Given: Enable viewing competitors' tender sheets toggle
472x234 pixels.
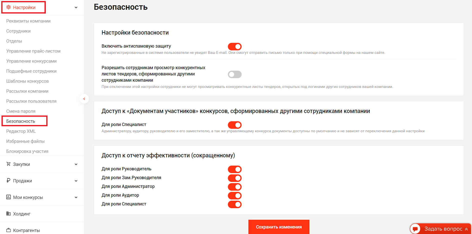Looking at the screenshot, I should coord(235,74).
